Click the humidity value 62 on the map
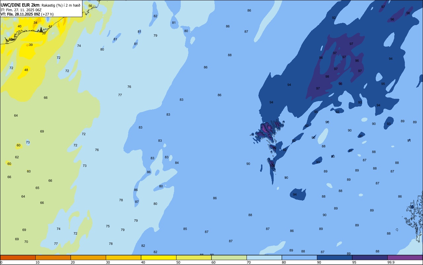The image size is (423, 265). [x=17, y=157]
